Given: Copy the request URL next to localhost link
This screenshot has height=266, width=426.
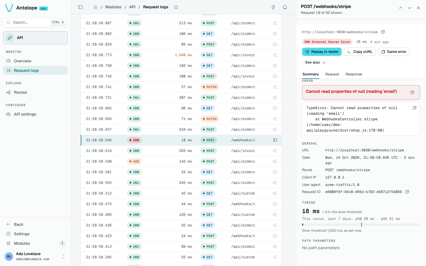Looking at the screenshot, I should tap(383, 32).
